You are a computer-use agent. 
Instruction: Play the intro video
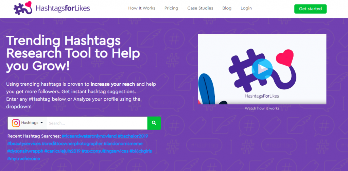pyautogui.click(x=262, y=69)
